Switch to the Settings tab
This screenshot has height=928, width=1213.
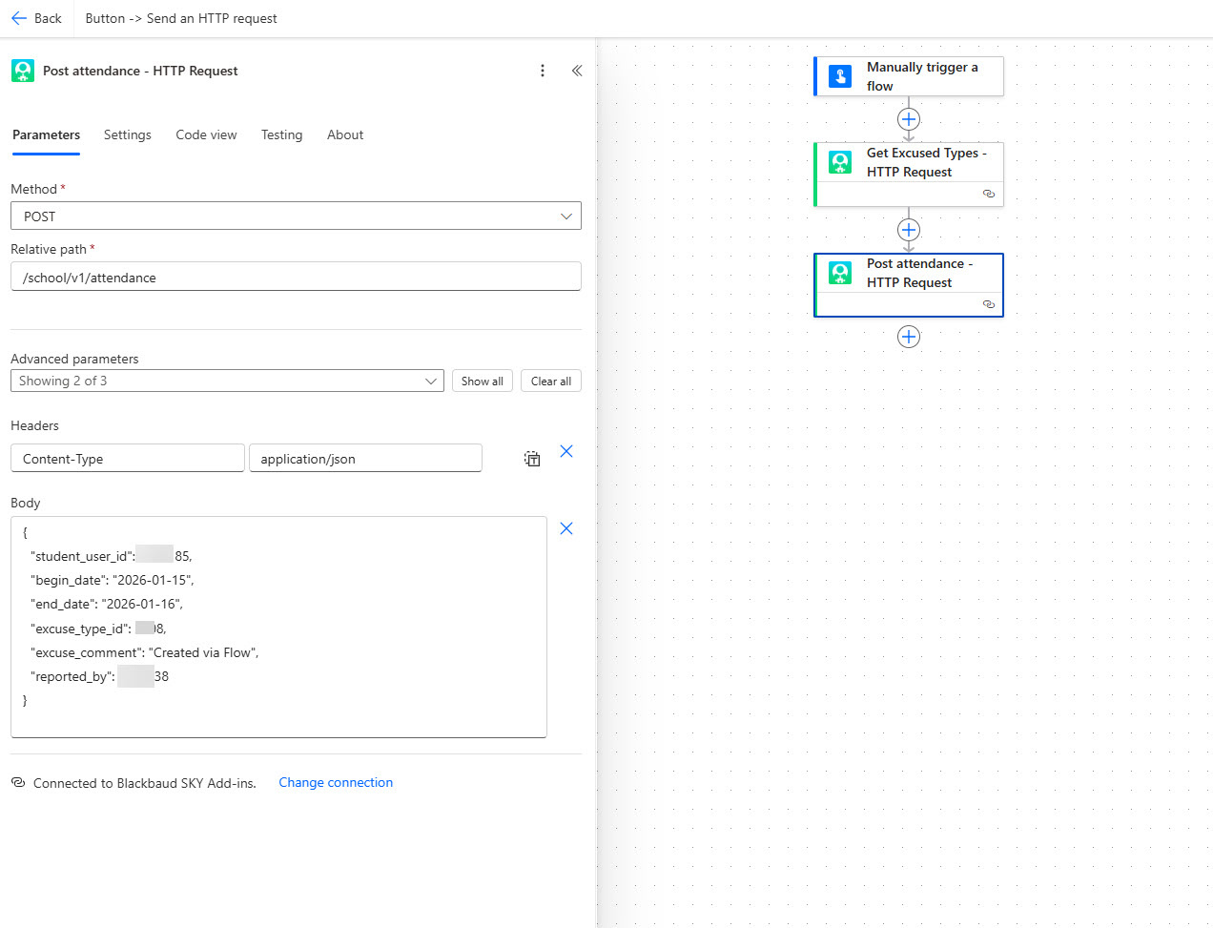tap(128, 134)
